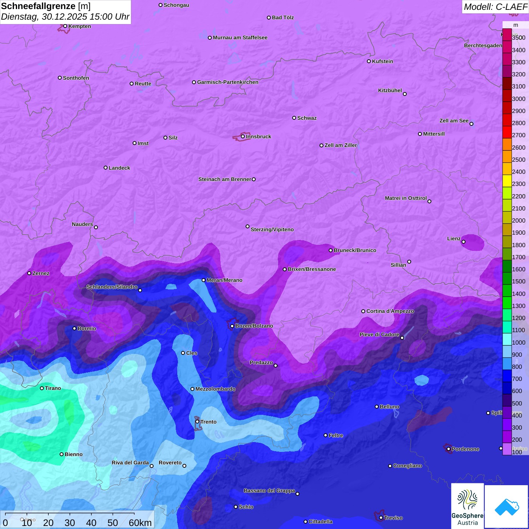Click the 1000 value in the legend

[x=518, y=342]
